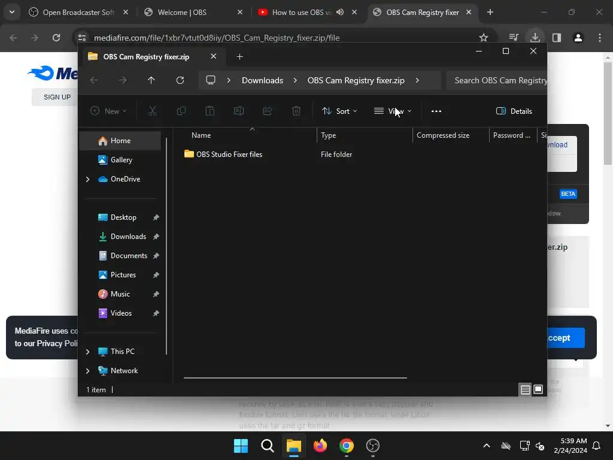Screen dimensions: 613x460
Task: Close the OBS Cam Registry fixer.zip Explorer tab
Action: pos(214,56)
